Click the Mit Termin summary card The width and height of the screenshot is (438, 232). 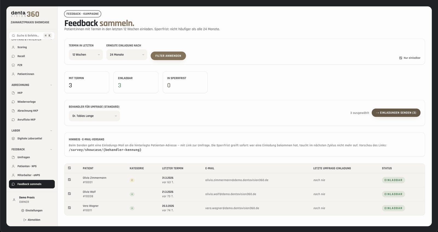click(x=87, y=82)
